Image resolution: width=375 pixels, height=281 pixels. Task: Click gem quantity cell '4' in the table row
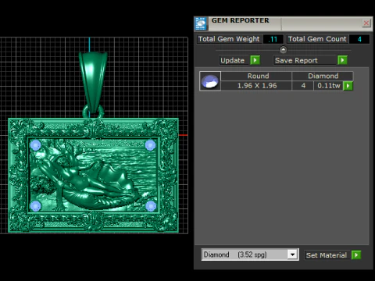point(303,86)
